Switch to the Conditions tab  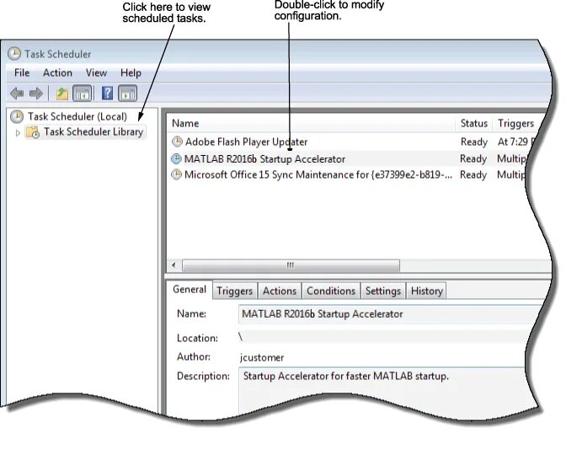[x=331, y=291]
